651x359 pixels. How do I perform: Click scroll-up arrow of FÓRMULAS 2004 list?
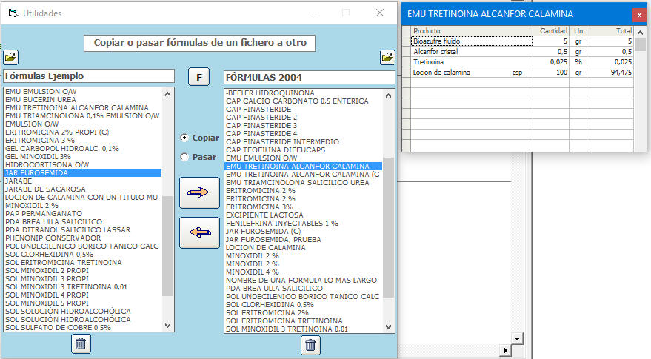click(x=388, y=96)
